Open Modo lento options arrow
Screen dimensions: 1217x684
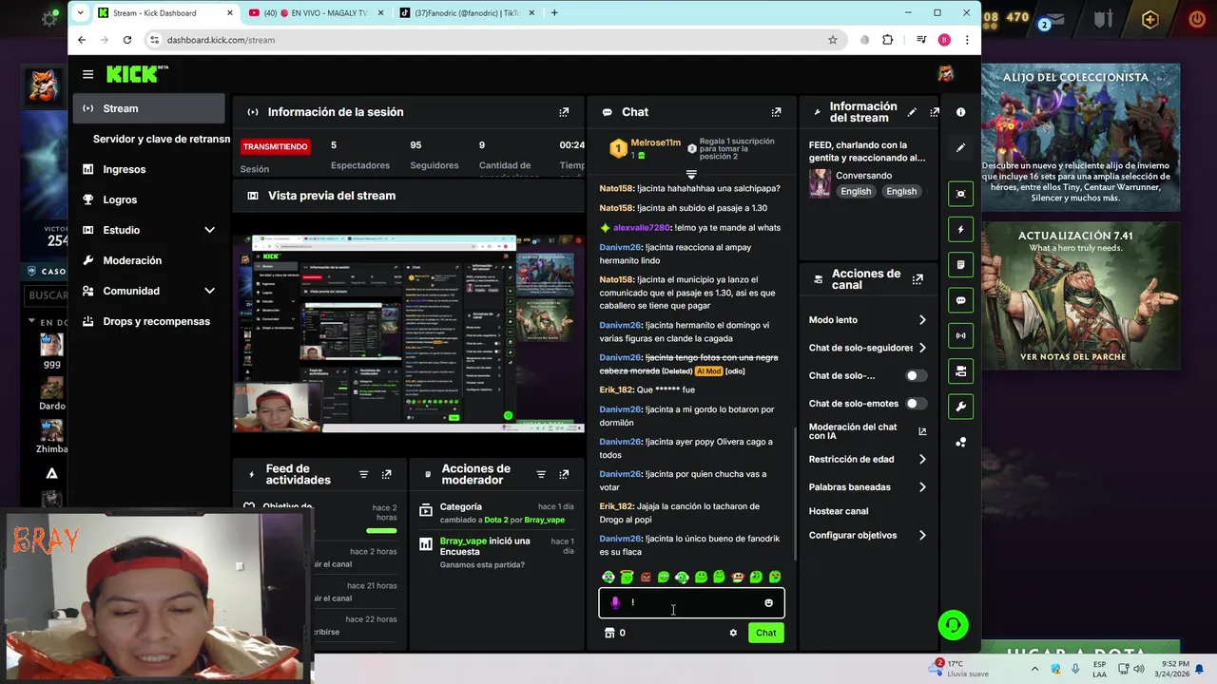point(922,320)
